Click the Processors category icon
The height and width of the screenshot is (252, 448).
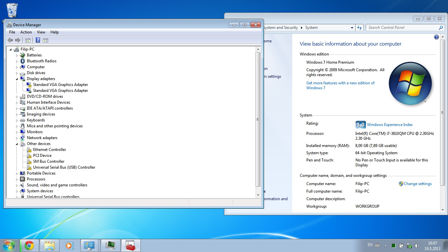[23, 179]
